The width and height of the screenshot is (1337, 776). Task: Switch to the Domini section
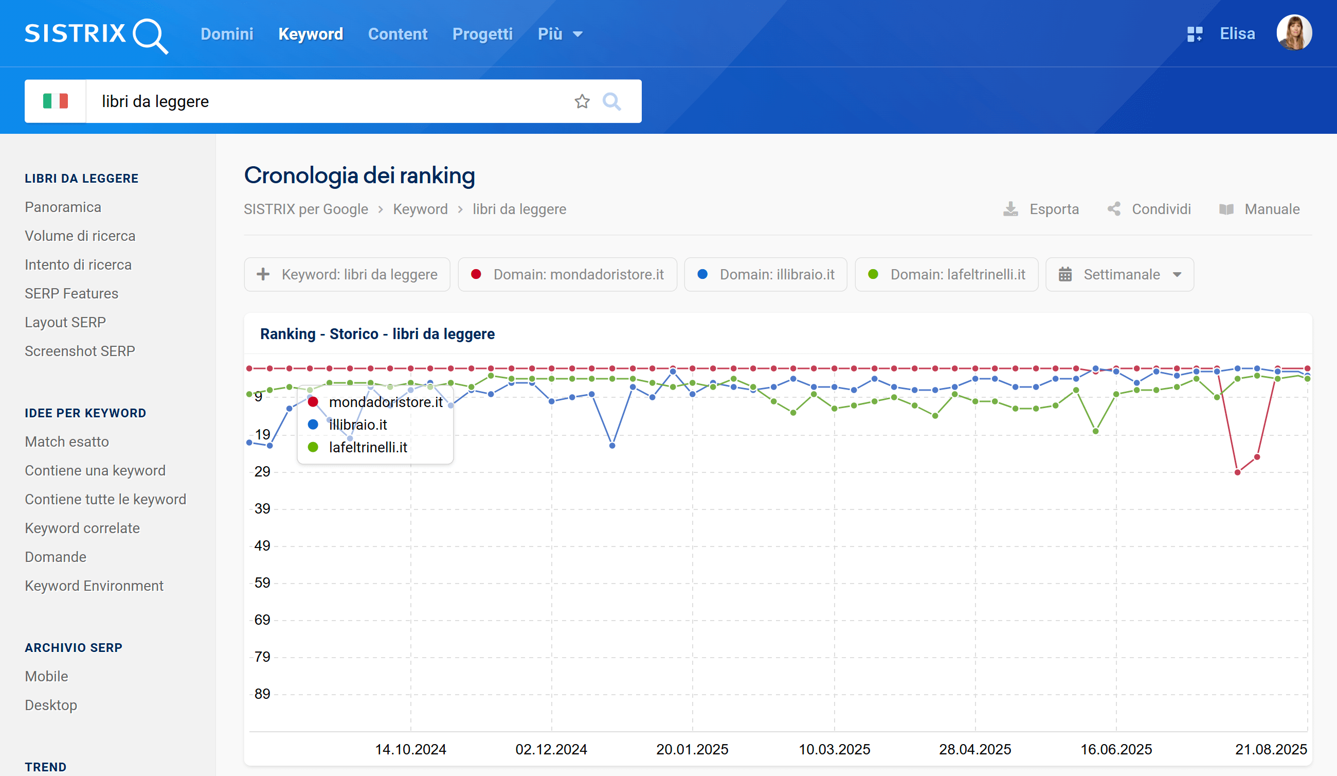227,33
